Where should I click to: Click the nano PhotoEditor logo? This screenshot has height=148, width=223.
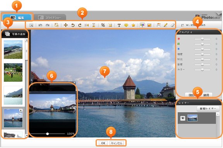tap(208, 17)
